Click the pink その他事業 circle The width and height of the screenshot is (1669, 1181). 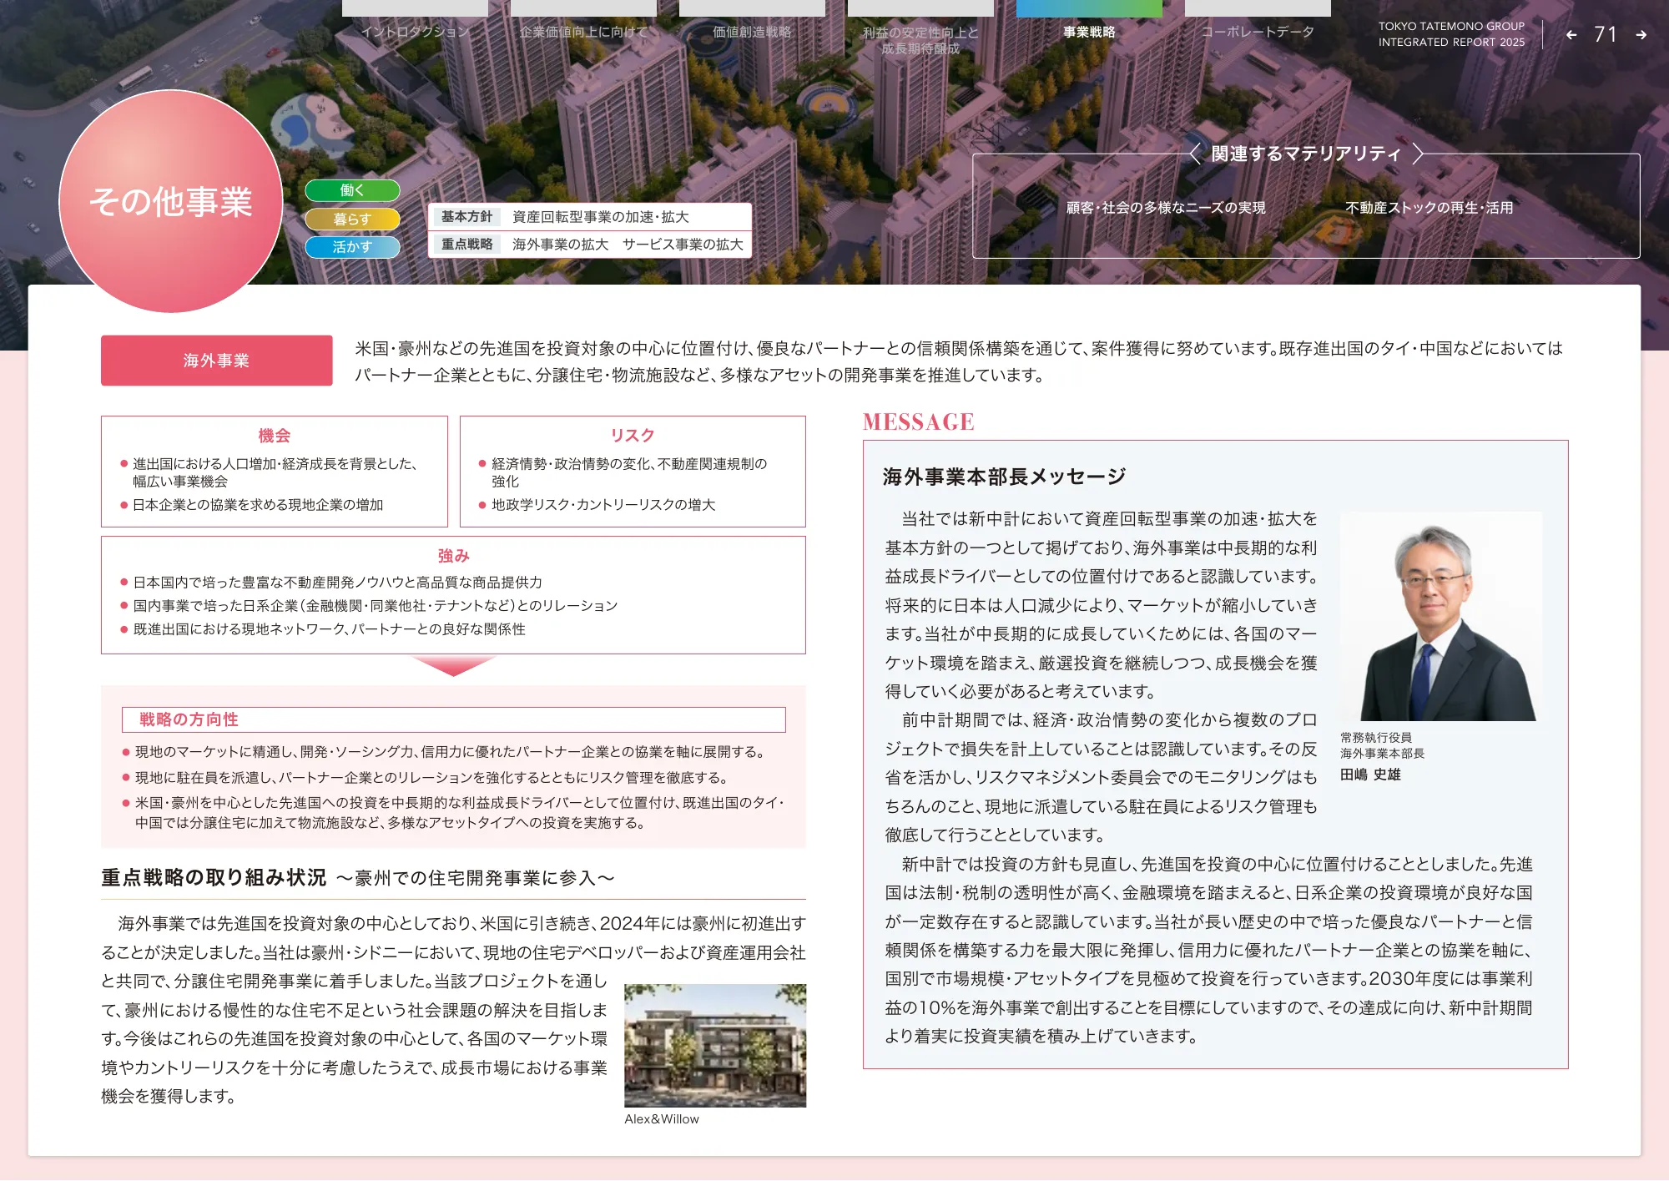171,202
